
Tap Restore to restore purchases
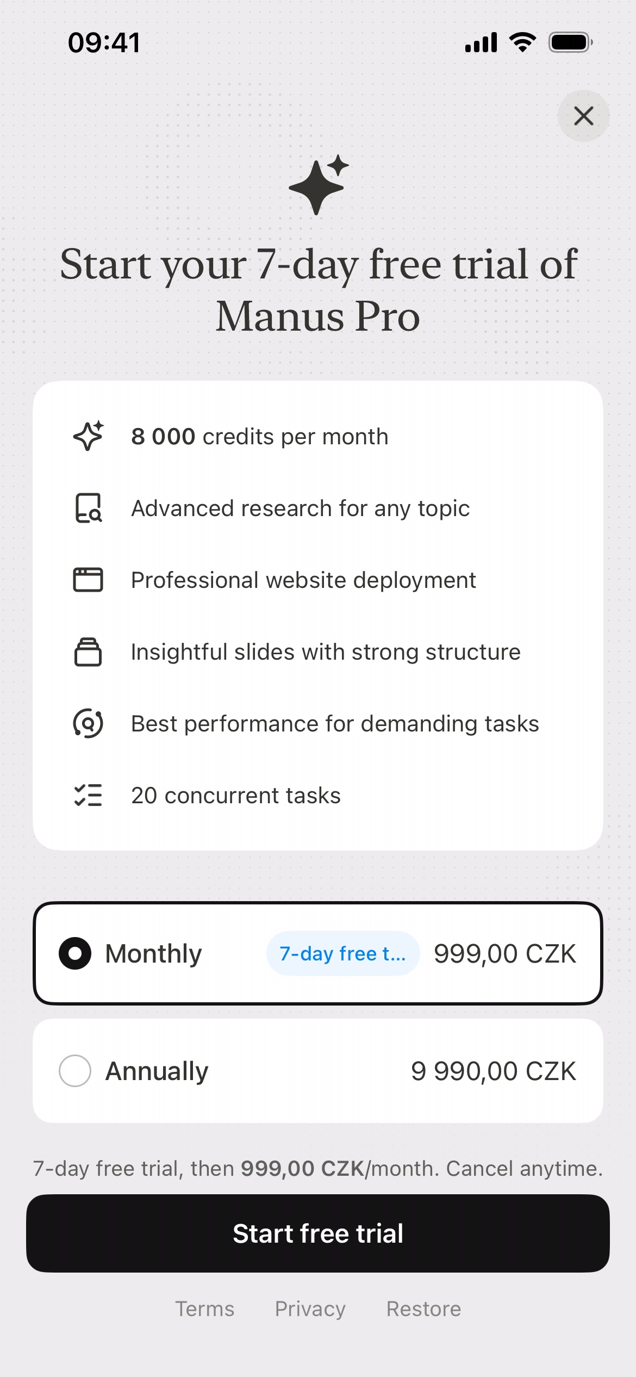(x=423, y=1309)
